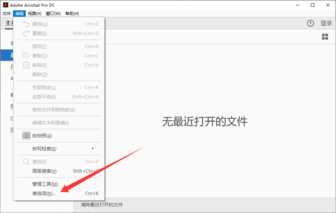Click the Adobe Acrobat logo icon
Screen dimensions: 336x213
6,5
